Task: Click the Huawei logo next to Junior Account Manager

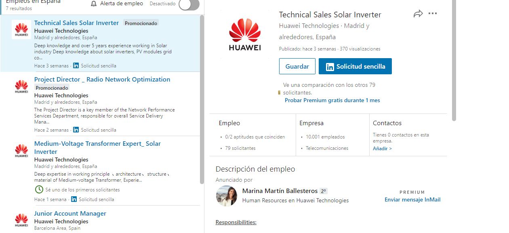Action: click(x=21, y=220)
